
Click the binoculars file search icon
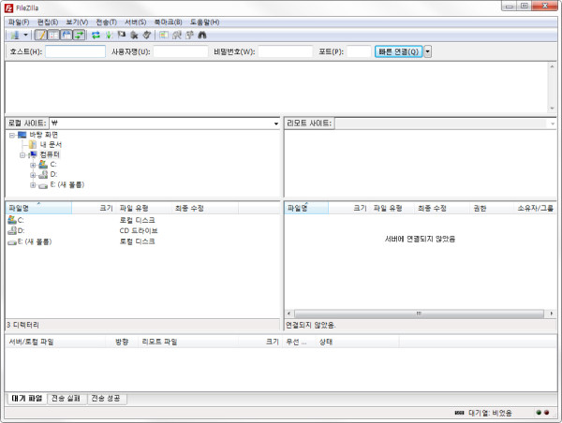201,35
